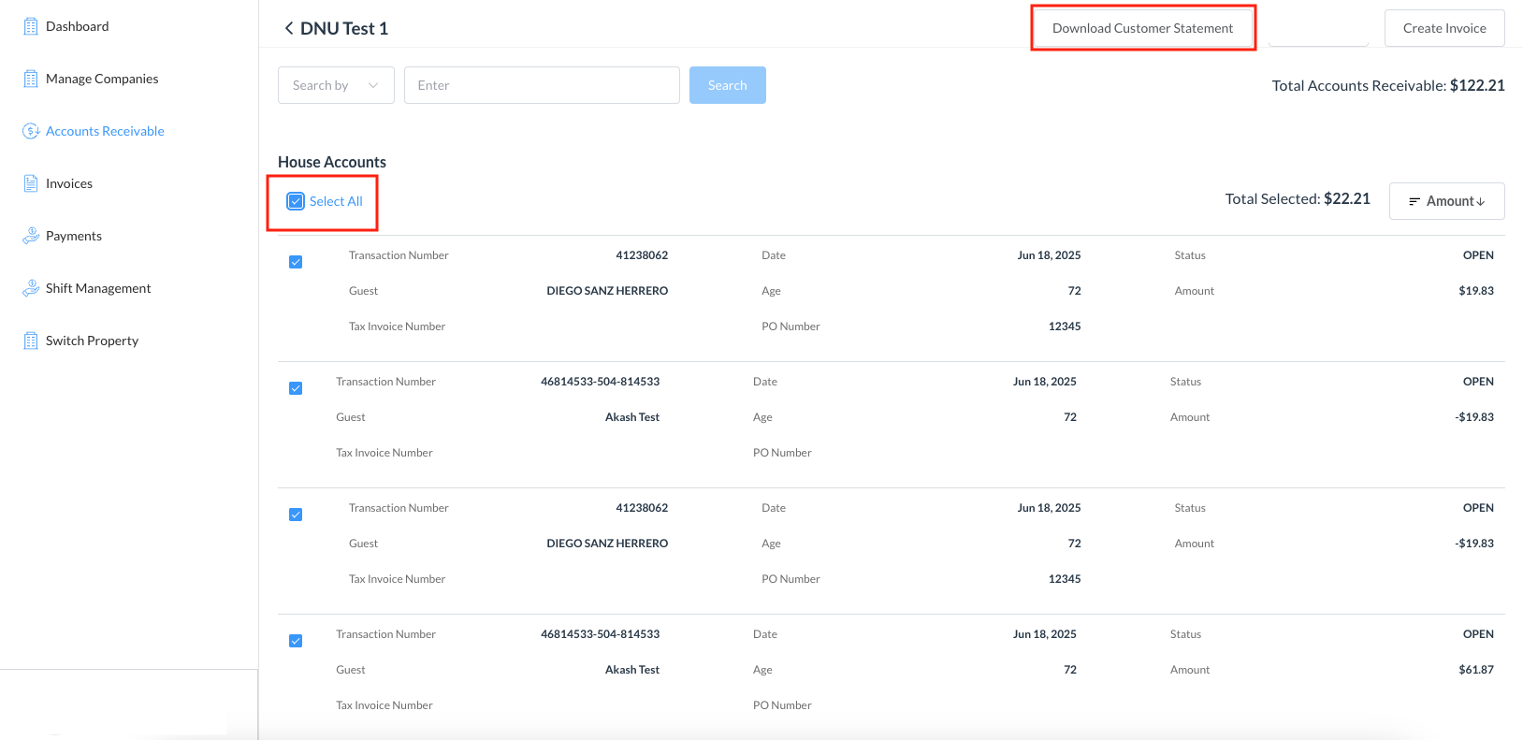The height and width of the screenshot is (740, 1523).
Task: Click the Switch Property building icon
Action: click(31, 341)
